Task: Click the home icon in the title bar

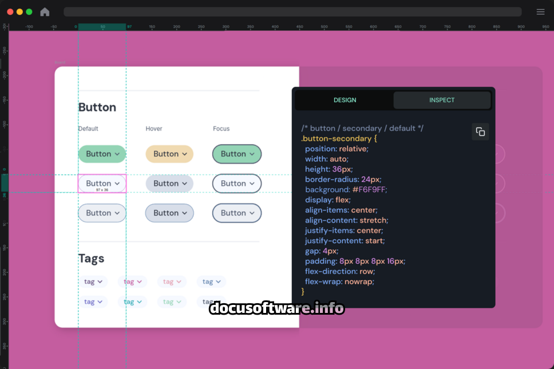Action: coord(45,11)
